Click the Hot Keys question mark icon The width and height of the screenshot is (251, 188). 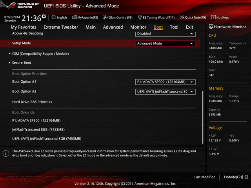pyautogui.click(x=213, y=17)
